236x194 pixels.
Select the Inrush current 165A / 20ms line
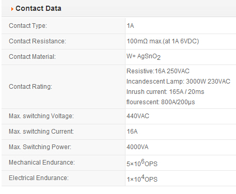pyautogui.click(x=165, y=92)
